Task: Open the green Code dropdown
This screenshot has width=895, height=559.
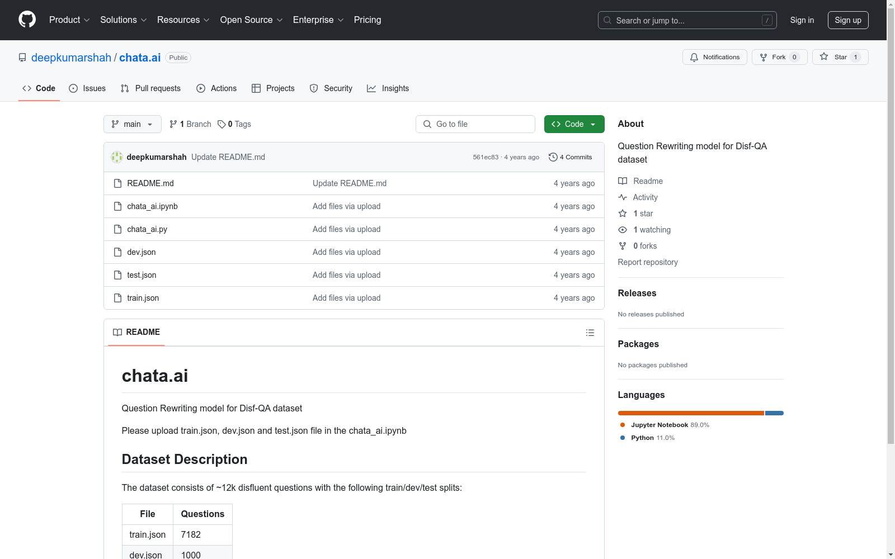Action: pyautogui.click(x=574, y=124)
